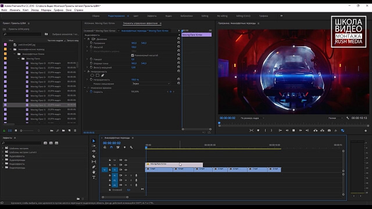372x209 pixels.
Task: Click the Lift button
Action: pyautogui.click(x=315, y=130)
